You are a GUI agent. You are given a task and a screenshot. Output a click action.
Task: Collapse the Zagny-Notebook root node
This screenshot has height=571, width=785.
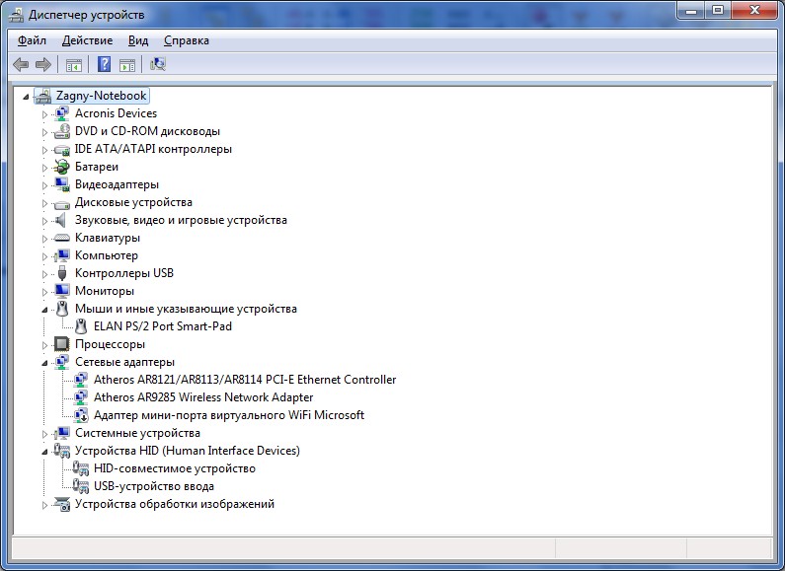point(26,97)
